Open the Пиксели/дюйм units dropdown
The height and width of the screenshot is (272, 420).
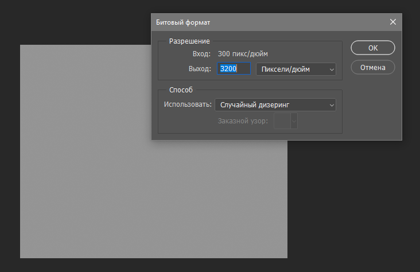(x=295, y=69)
